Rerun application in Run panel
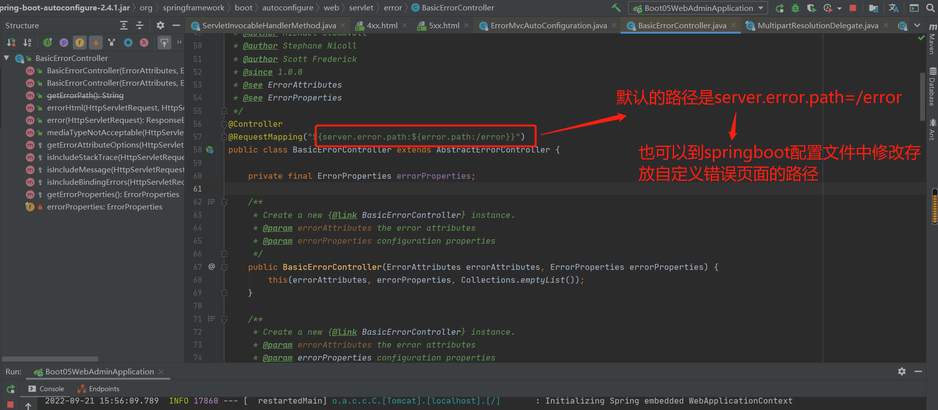 (10, 389)
